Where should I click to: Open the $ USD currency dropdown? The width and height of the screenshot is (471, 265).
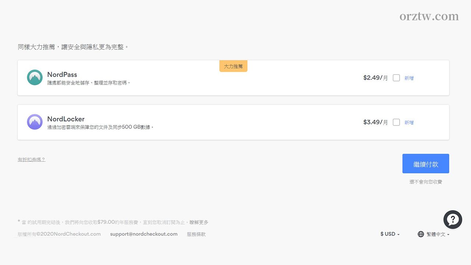390,234
